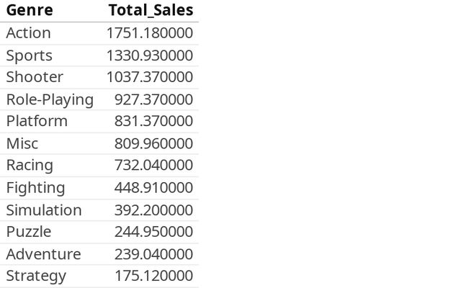This screenshot has width=461, height=288.
Task: Select the Adventure genre cell
Action: pyautogui.click(x=43, y=254)
